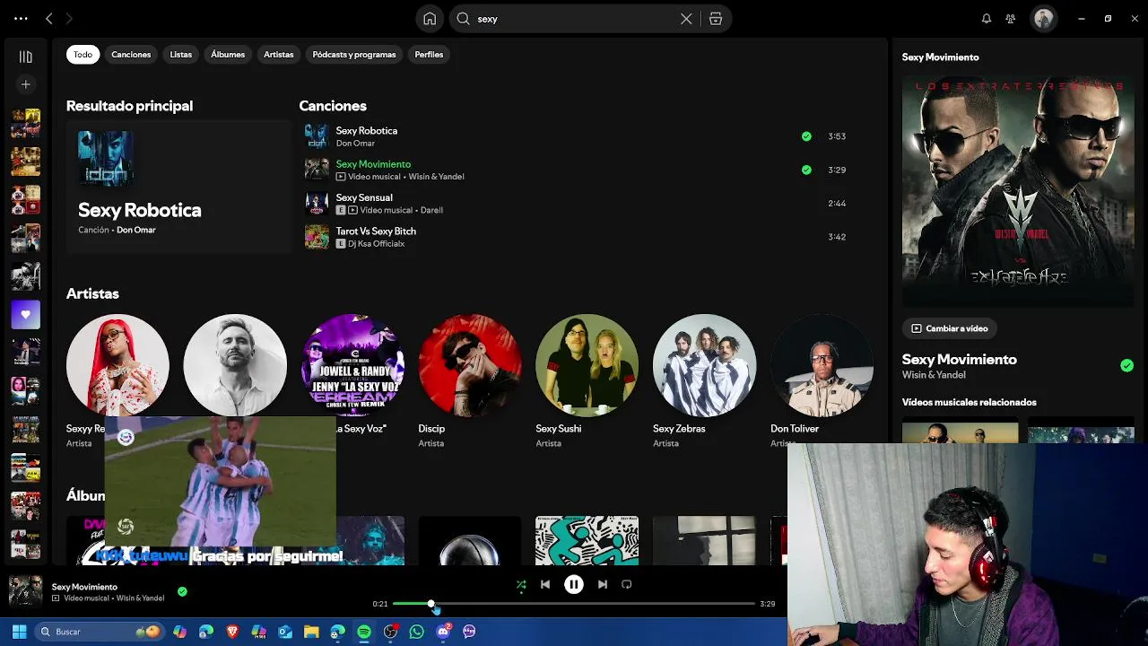The width and height of the screenshot is (1148, 646).
Task: Open Sexy Robotica top result card
Action: (x=178, y=187)
